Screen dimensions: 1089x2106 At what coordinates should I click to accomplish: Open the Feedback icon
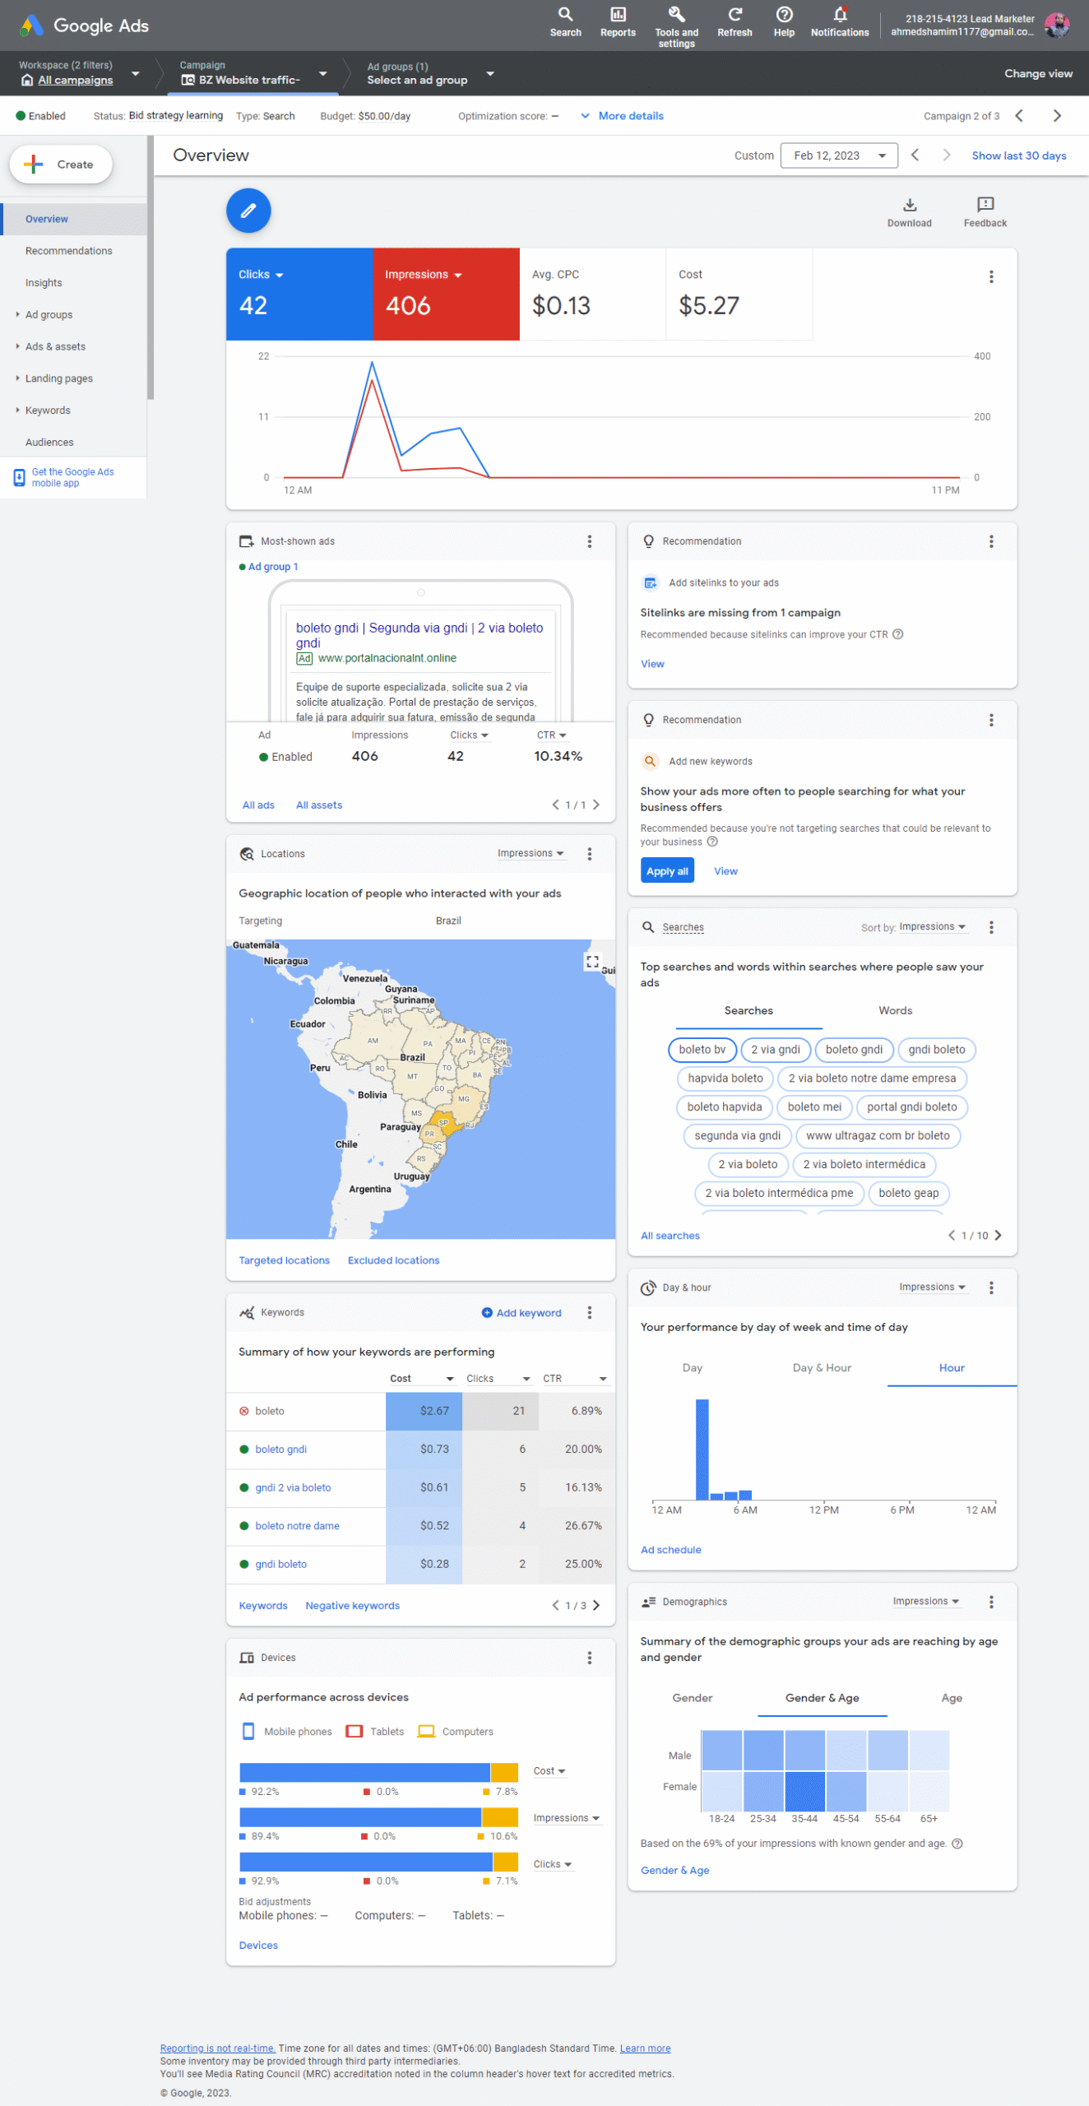984,205
